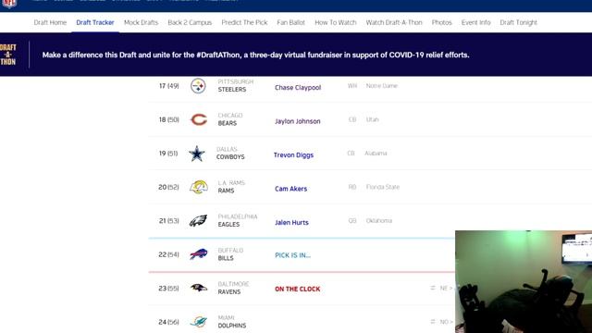Click the Philadelphia Eagles team logo
The width and height of the screenshot is (592, 333).
pyautogui.click(x=198, y=220)
